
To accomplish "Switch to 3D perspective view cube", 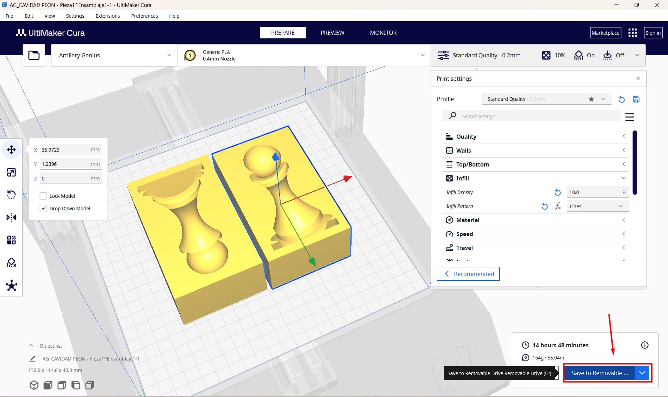I will 34,385.
